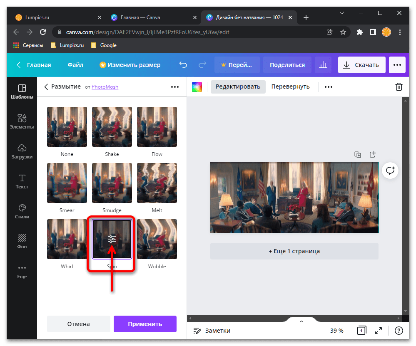Open the header three-dots menu next to Скачать

(397, 65)
